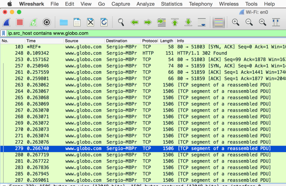Reload this capture file
This screenshot has height=186, width=286.
104,22
